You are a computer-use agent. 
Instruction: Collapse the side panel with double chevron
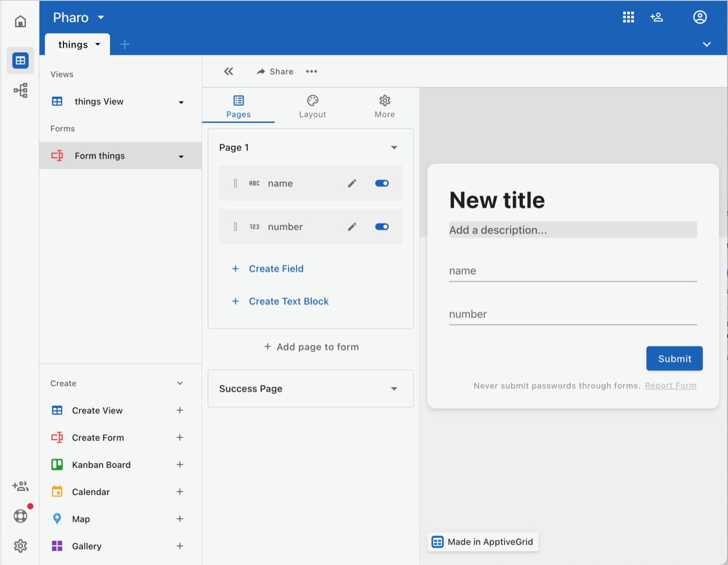229,72
